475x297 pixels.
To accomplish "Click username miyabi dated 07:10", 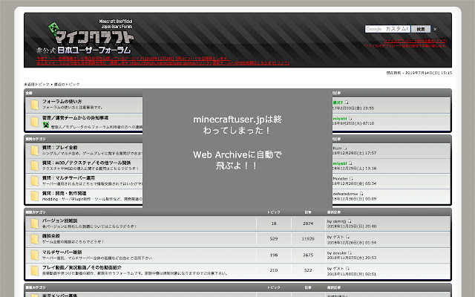I will (340, 119).
